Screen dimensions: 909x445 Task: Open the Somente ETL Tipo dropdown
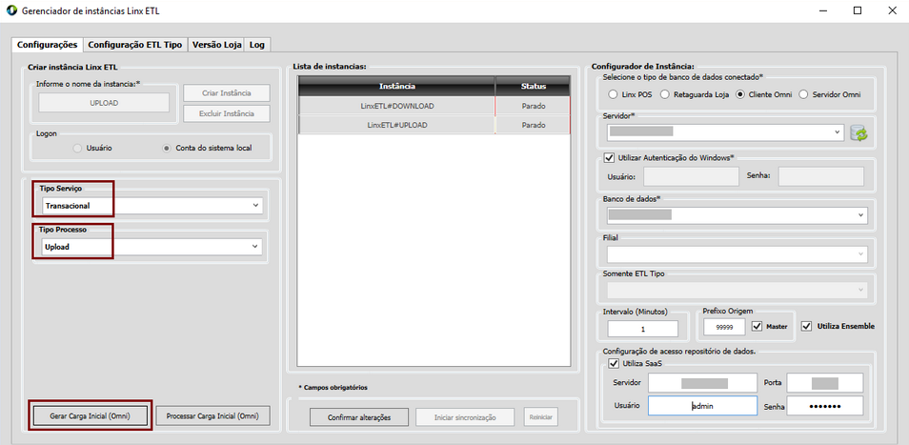click(x=737, y=290)
